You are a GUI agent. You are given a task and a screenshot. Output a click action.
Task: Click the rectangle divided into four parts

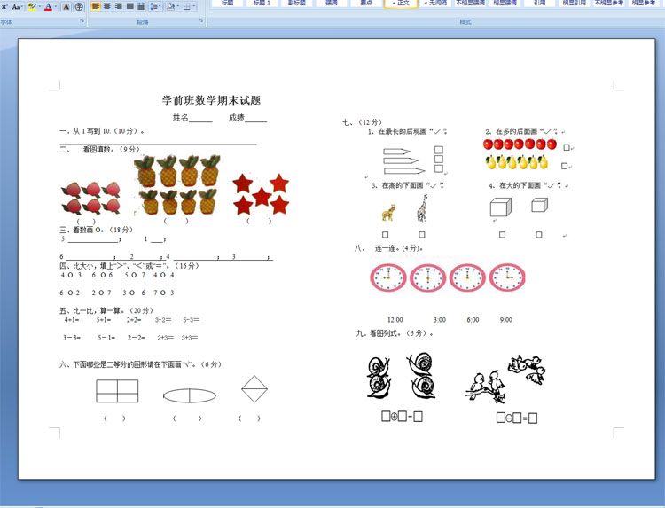click(x=117, y=391)
